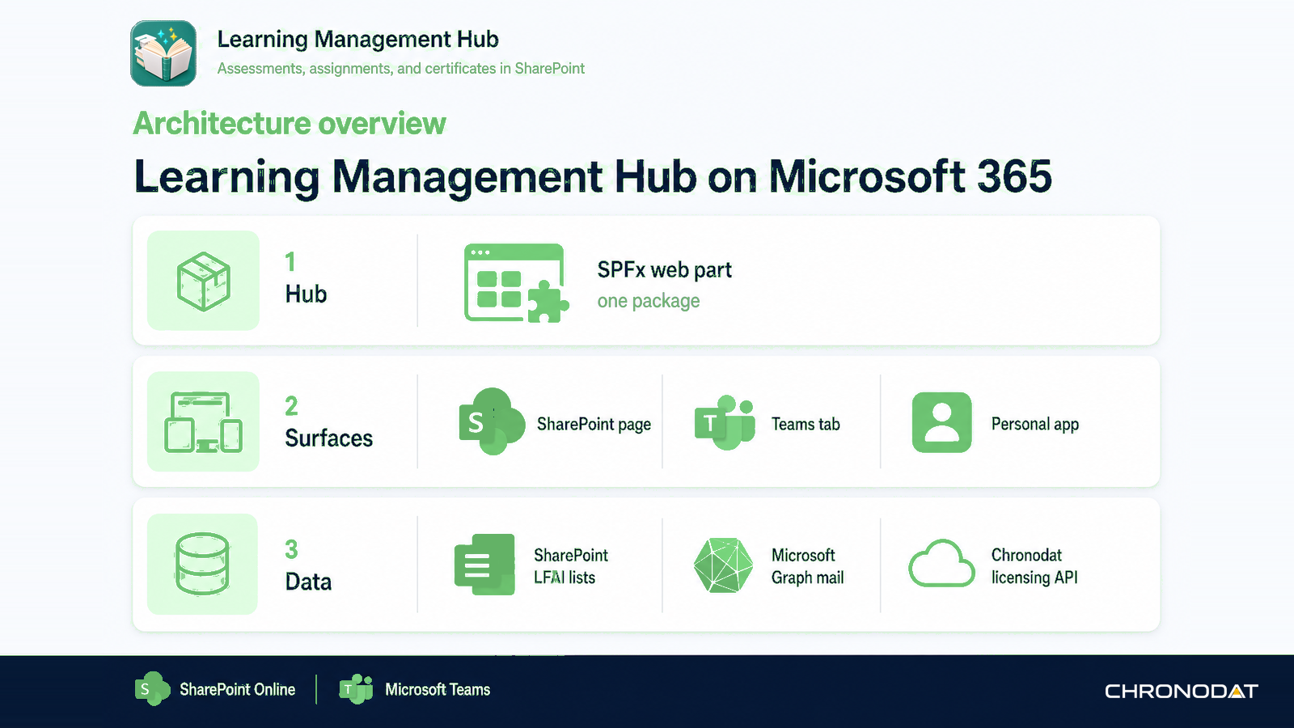Select the Surfaces devices icon

point(203,422)
